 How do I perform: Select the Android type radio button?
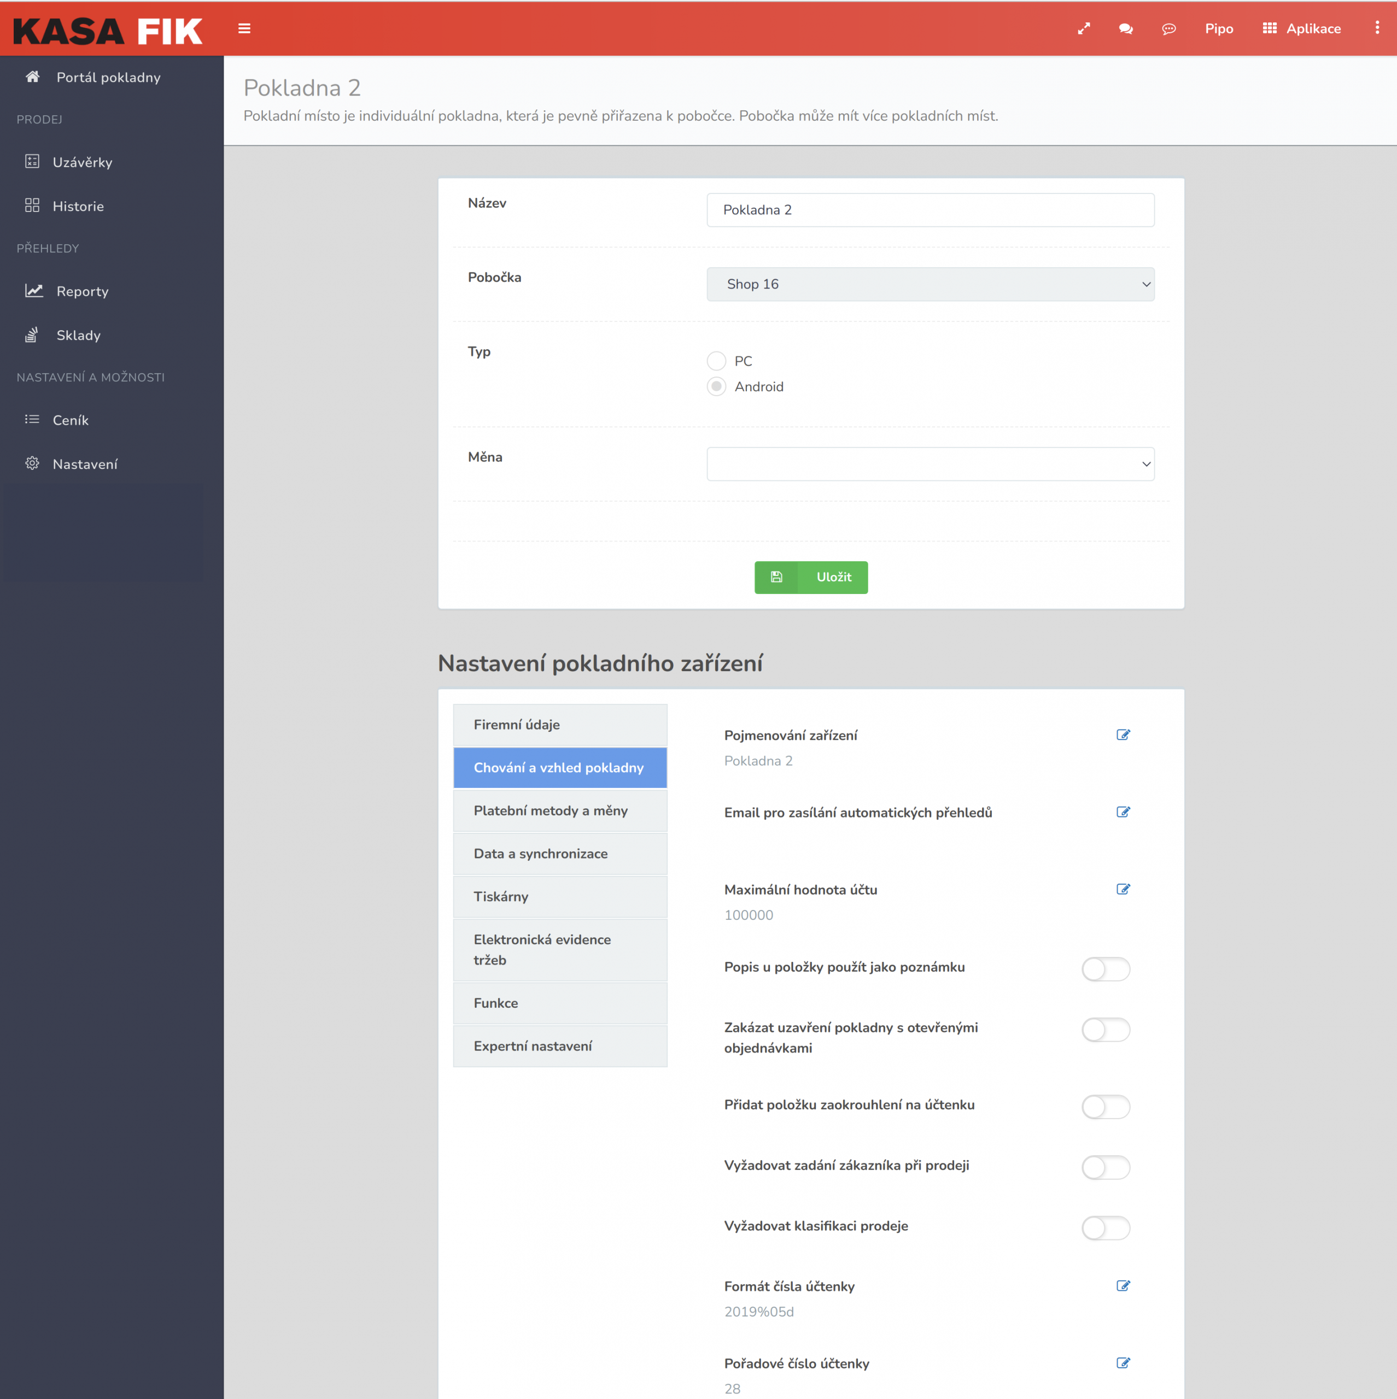pos(716,387)
